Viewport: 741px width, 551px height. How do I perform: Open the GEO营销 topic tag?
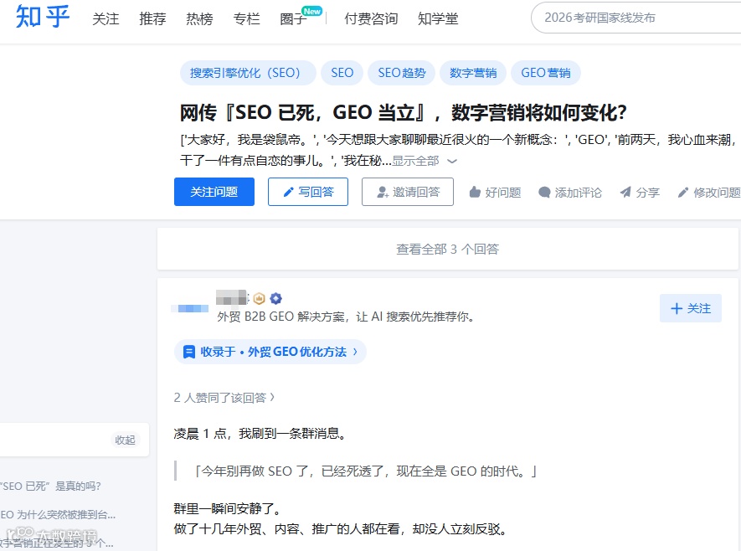tap(546, 73)
